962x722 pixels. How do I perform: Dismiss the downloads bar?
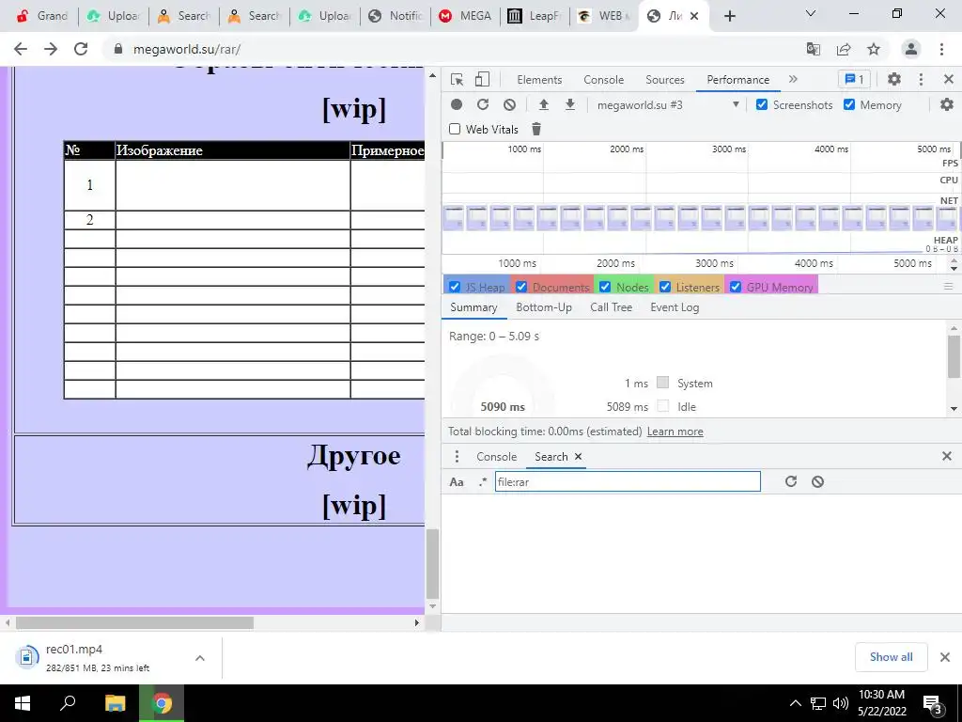pos(945,657)
